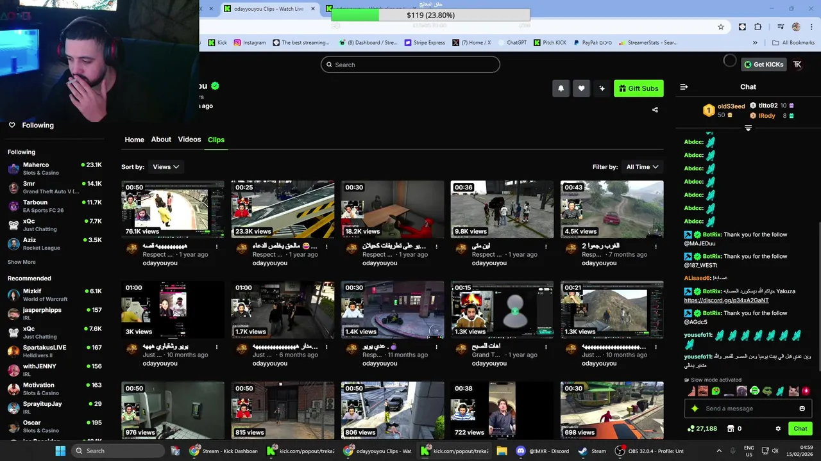Play the 23.3K views clip thumbnail
821x461 pixels.
283,209
